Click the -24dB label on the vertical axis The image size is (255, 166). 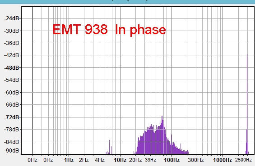click(12, 18)
